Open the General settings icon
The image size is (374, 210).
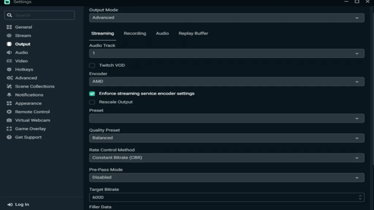(x=9, y=27)
